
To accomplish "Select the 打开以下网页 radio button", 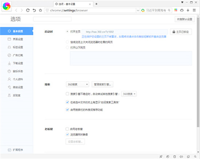I will [x=67, y=47].
